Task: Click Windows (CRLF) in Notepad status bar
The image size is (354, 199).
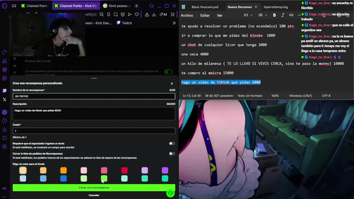Action: pyautogui.click(x=300, y=96)
